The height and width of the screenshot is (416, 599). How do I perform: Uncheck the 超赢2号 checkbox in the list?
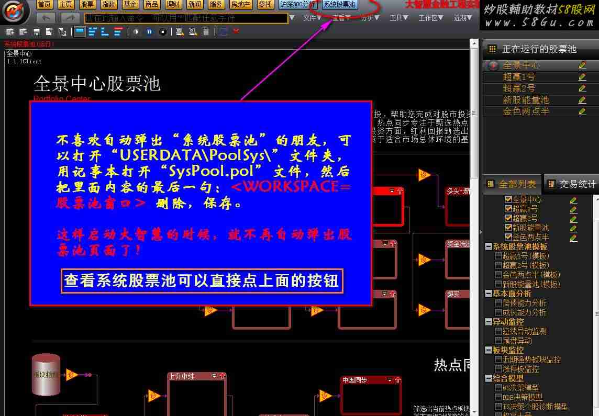point(508,218)
